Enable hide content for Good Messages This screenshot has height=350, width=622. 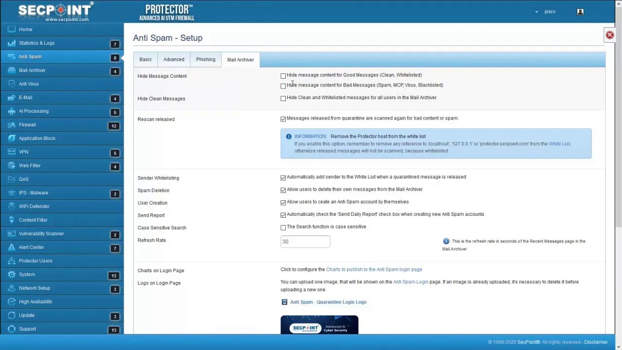[x=283, y=76]
